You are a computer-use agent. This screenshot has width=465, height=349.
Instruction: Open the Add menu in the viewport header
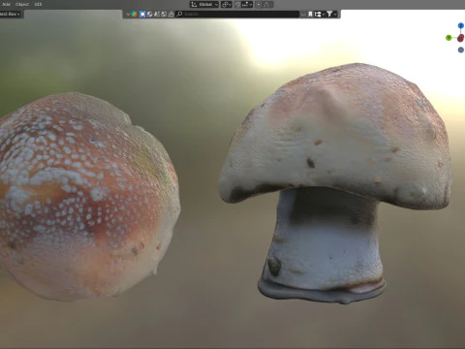(x=6, y=4)
